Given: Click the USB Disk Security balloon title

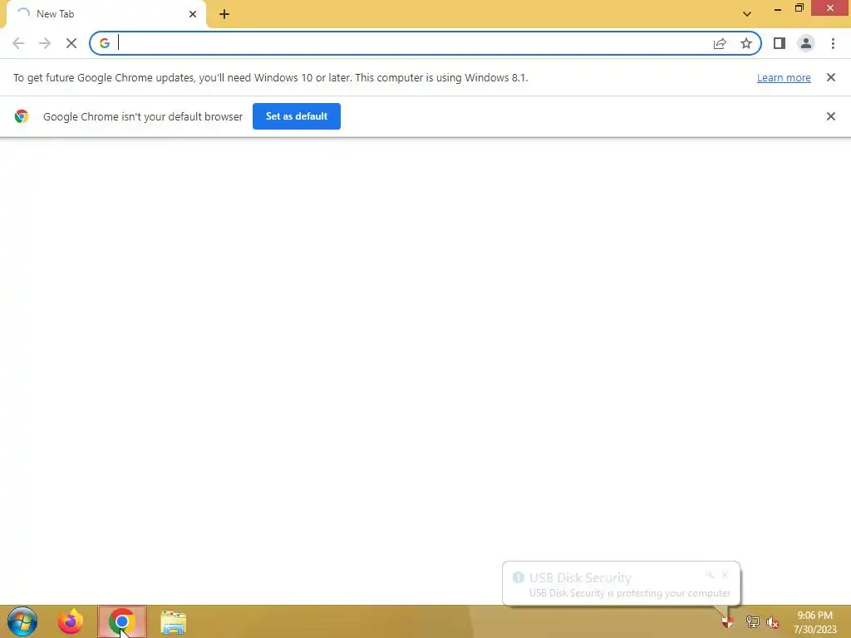Looking at the screenshot, I should tap(580, 578).
